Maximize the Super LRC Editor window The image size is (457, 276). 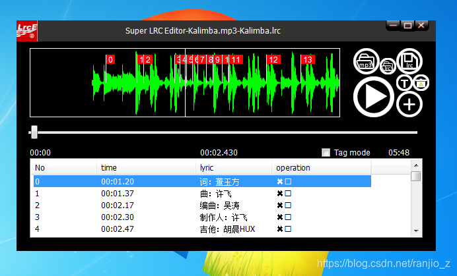tap(407, 26)
